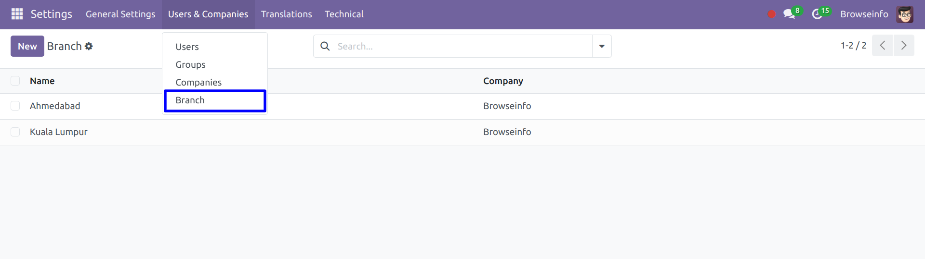The height and width of the screenshot is (259, 925).
Task: Click the user avatar picture
Action: coord(905,14)
